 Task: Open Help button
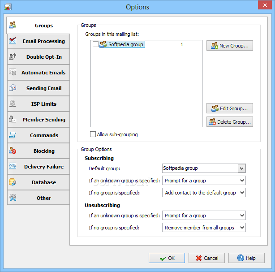coord(246,258)
